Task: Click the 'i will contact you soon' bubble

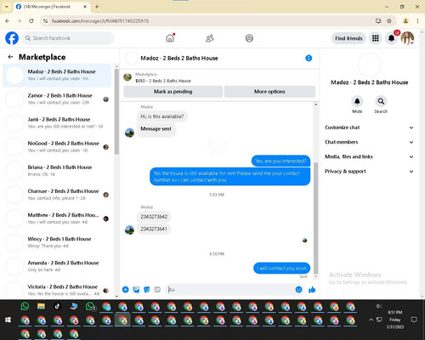Action: [281, 268]
